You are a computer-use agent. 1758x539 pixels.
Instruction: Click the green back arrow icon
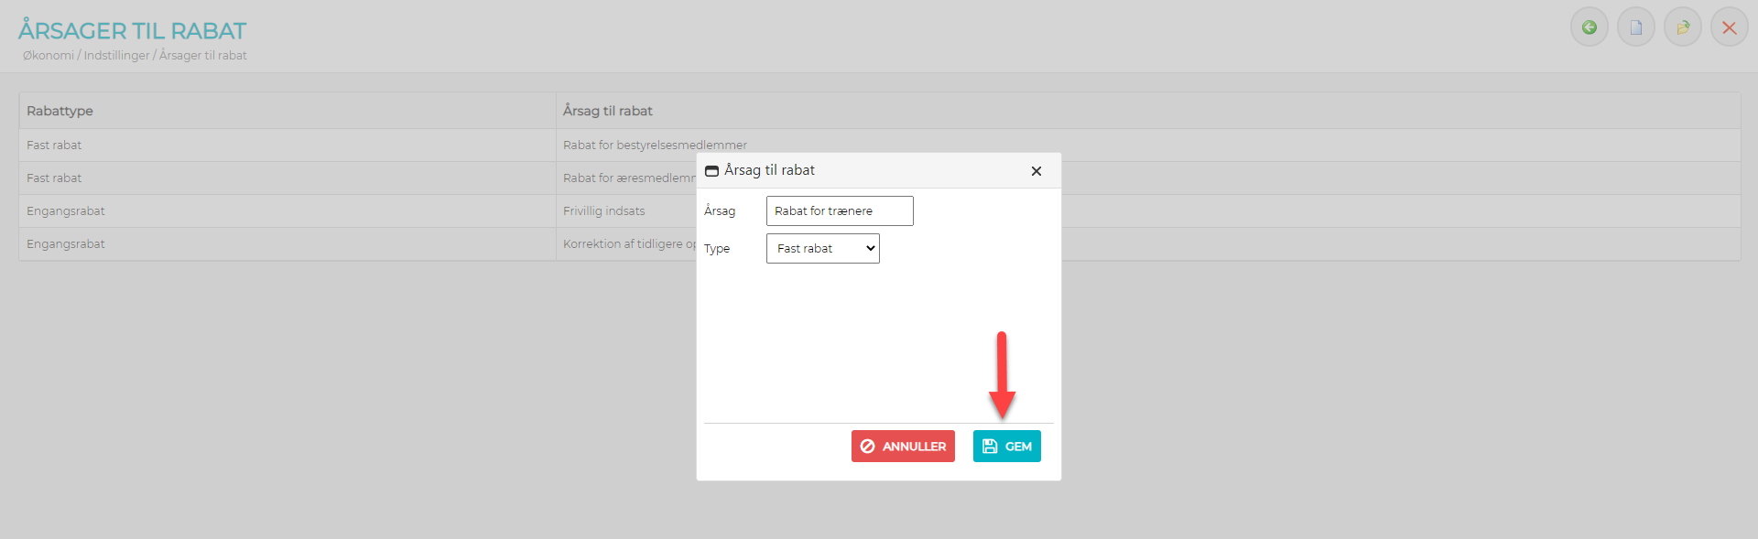click(x=1589, y=27)
